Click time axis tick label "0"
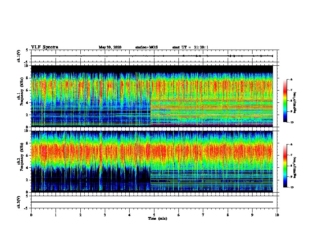This screenshot has width=312, height=241. tap(31, 215)
